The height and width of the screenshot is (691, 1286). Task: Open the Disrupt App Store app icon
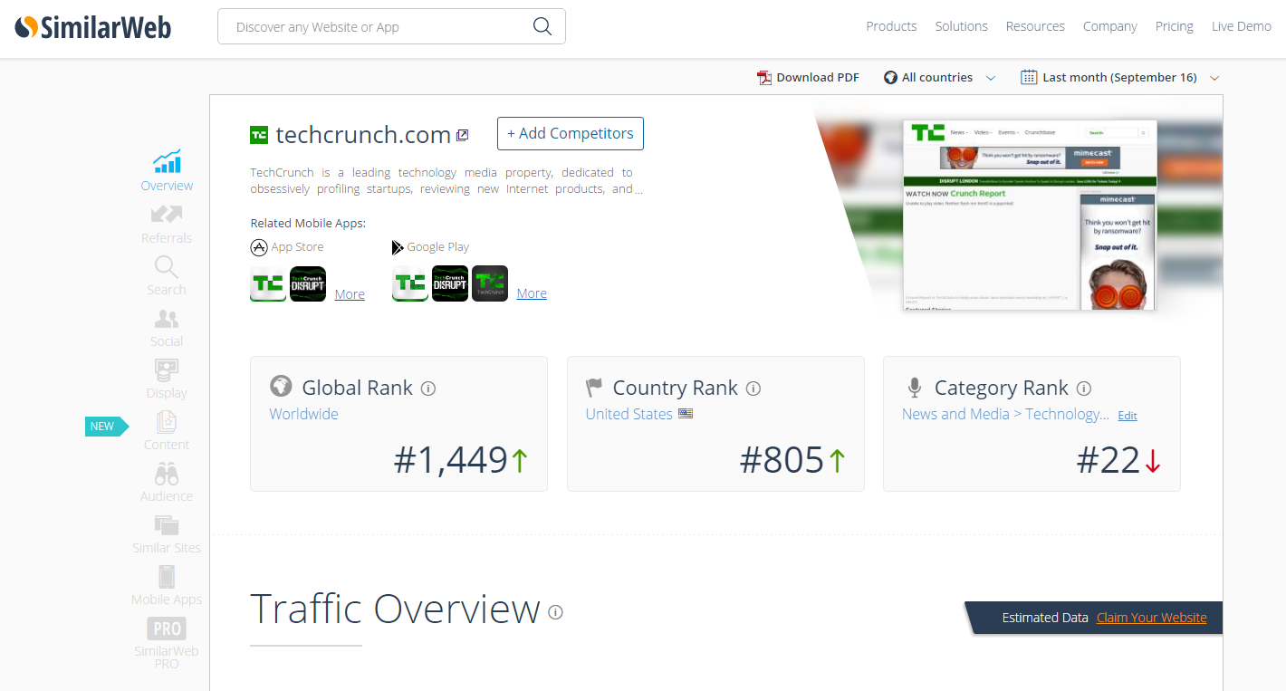[308, 283]
